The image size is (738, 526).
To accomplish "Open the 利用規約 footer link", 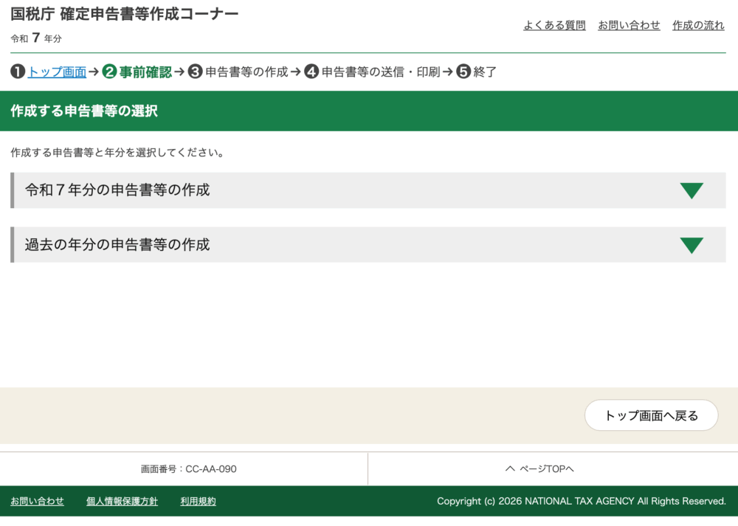I will point(196,501).
